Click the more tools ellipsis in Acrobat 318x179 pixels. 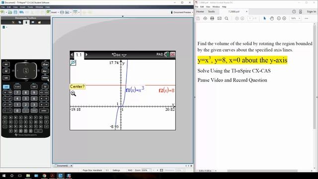(306, 18)
